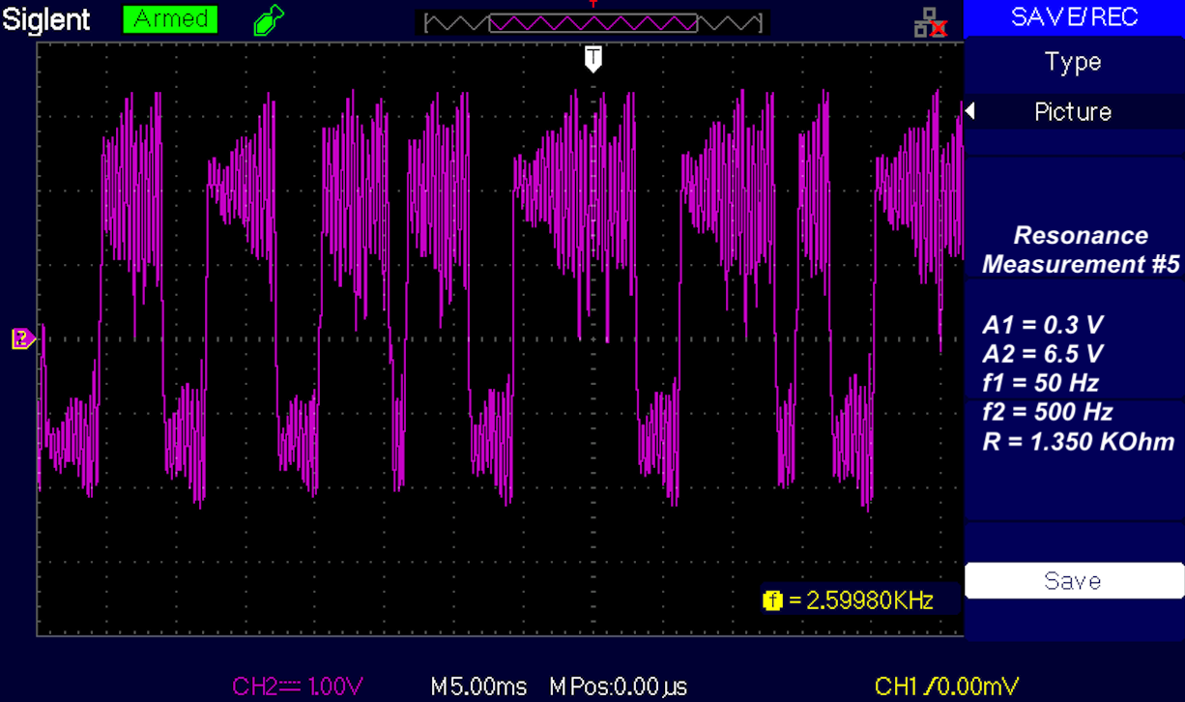Click the M Pos:0.00µs position readout
Viewport: 1185px width, 702px height.
click(x=619, y=687)
